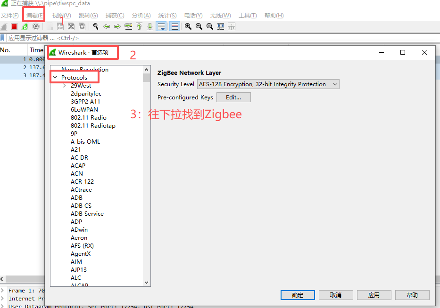Cancel preferences with 取消 button
The width and height of the screenshot is (440, 308).
336,295
